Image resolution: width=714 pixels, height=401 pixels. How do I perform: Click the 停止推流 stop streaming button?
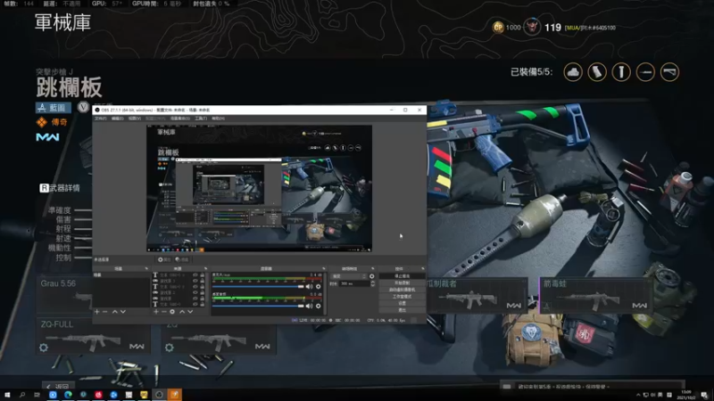pos(402,276)
